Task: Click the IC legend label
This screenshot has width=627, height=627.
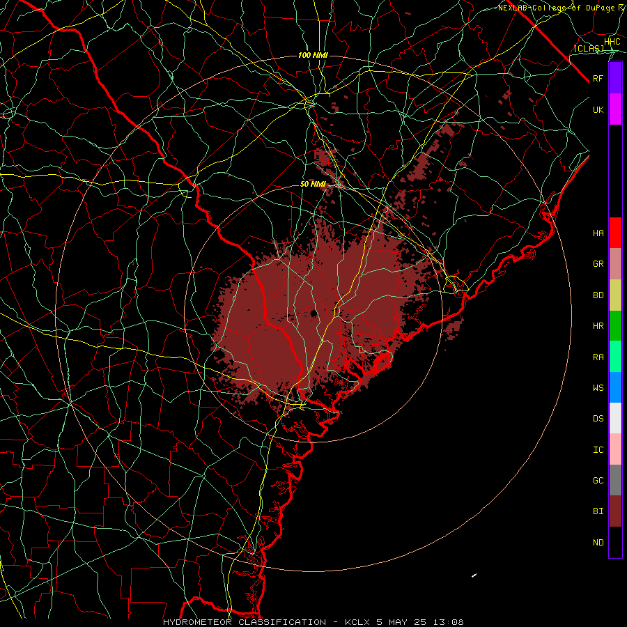Action: coord(598,450)
